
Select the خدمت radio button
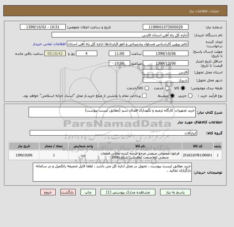[x=167, y=88]
